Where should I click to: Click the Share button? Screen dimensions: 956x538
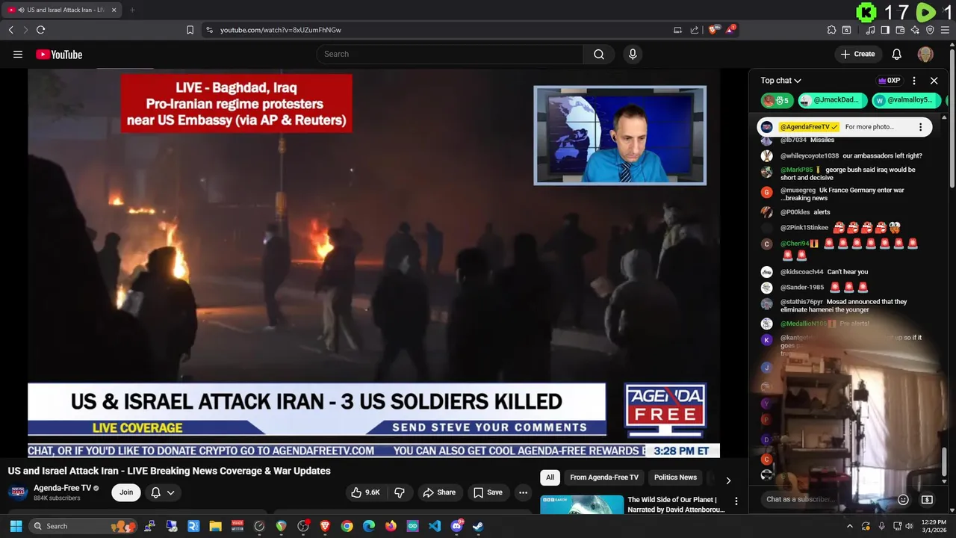point(439,492)
